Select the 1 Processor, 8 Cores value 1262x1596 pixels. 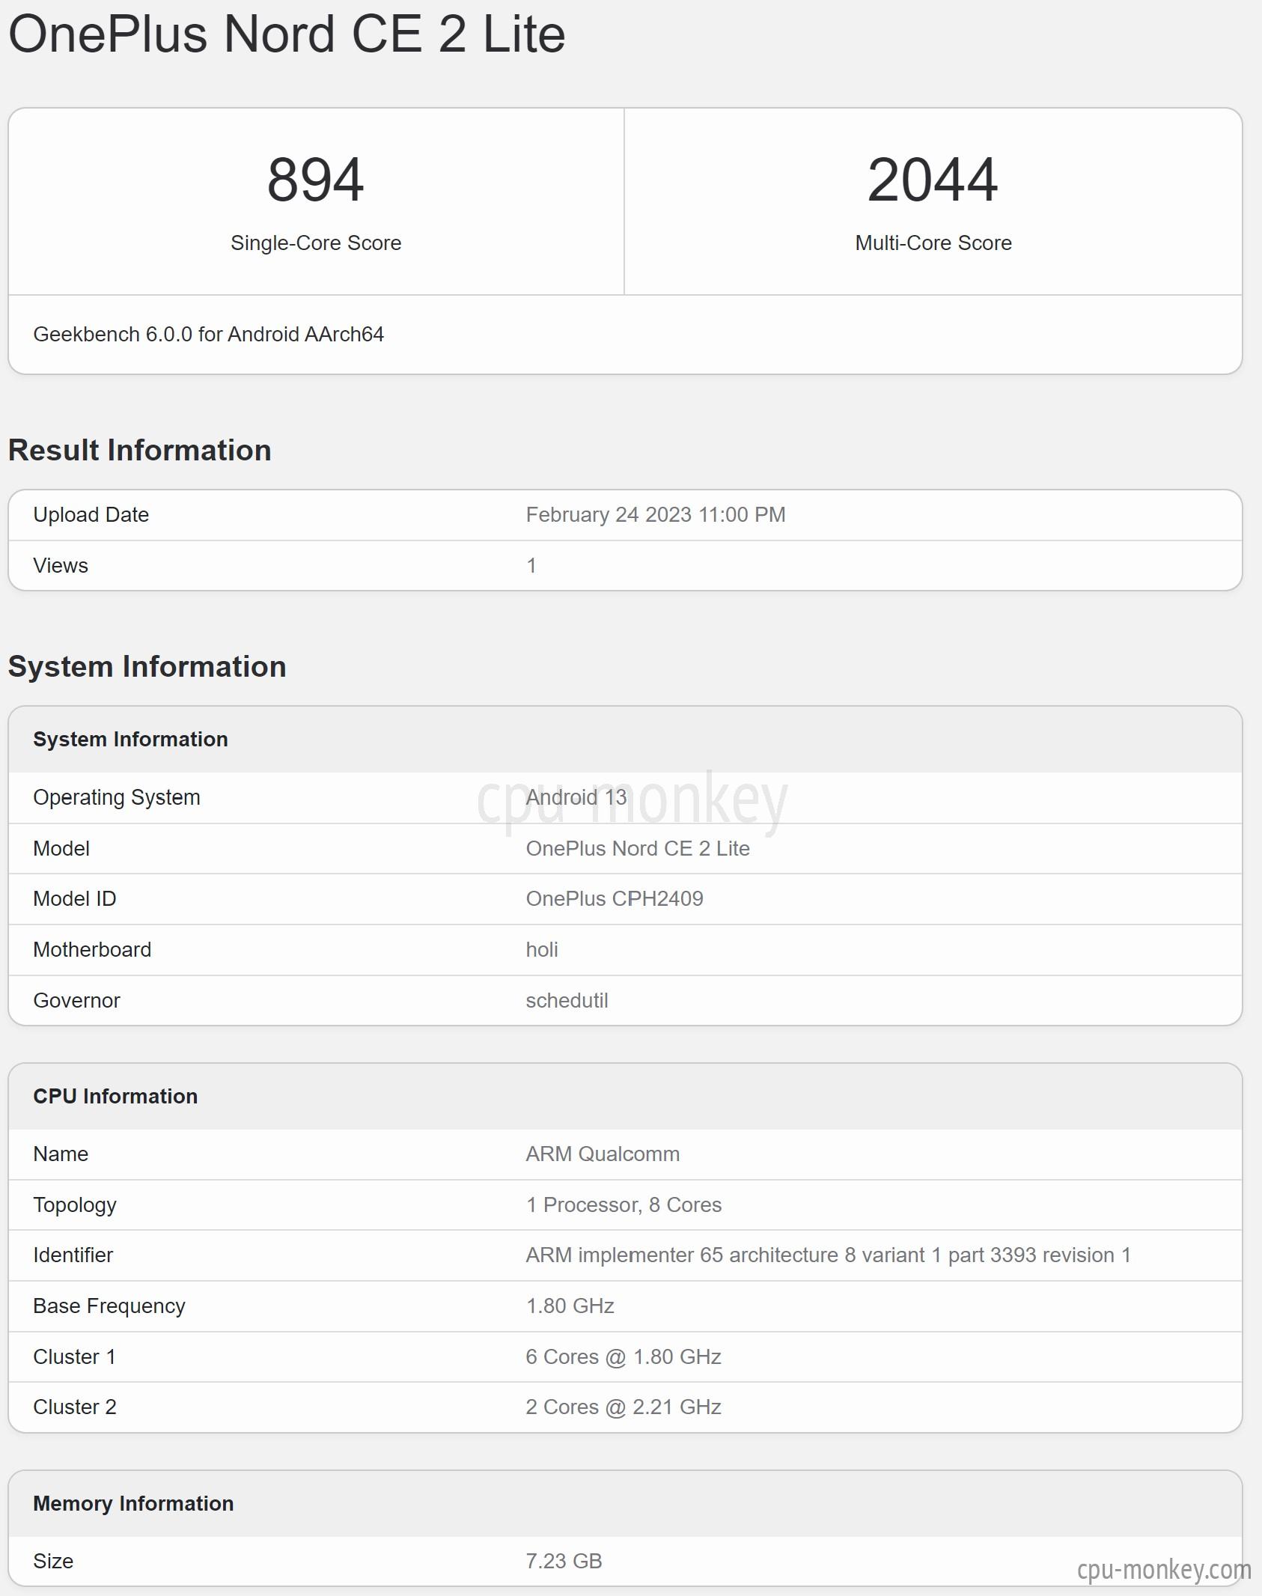624,1205
